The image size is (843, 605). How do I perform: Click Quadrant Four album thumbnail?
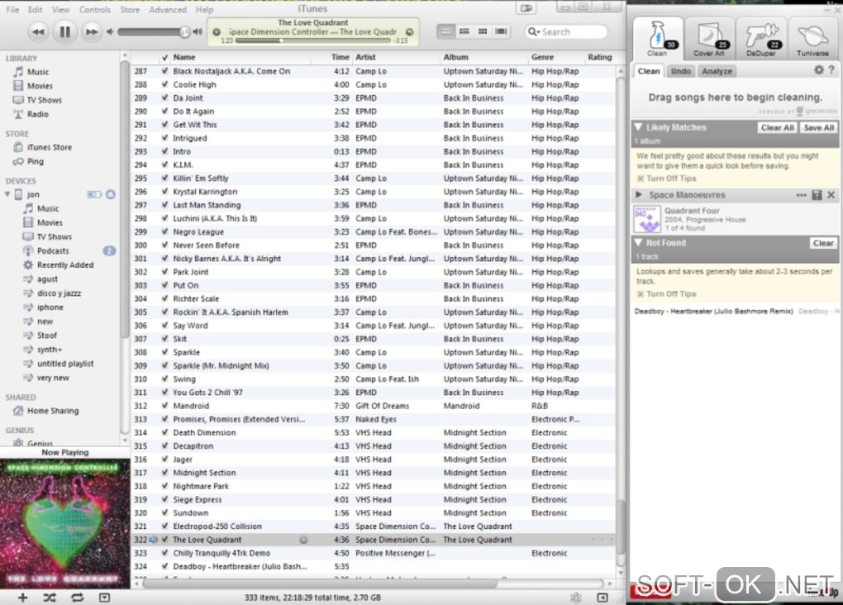coord(647,219)
